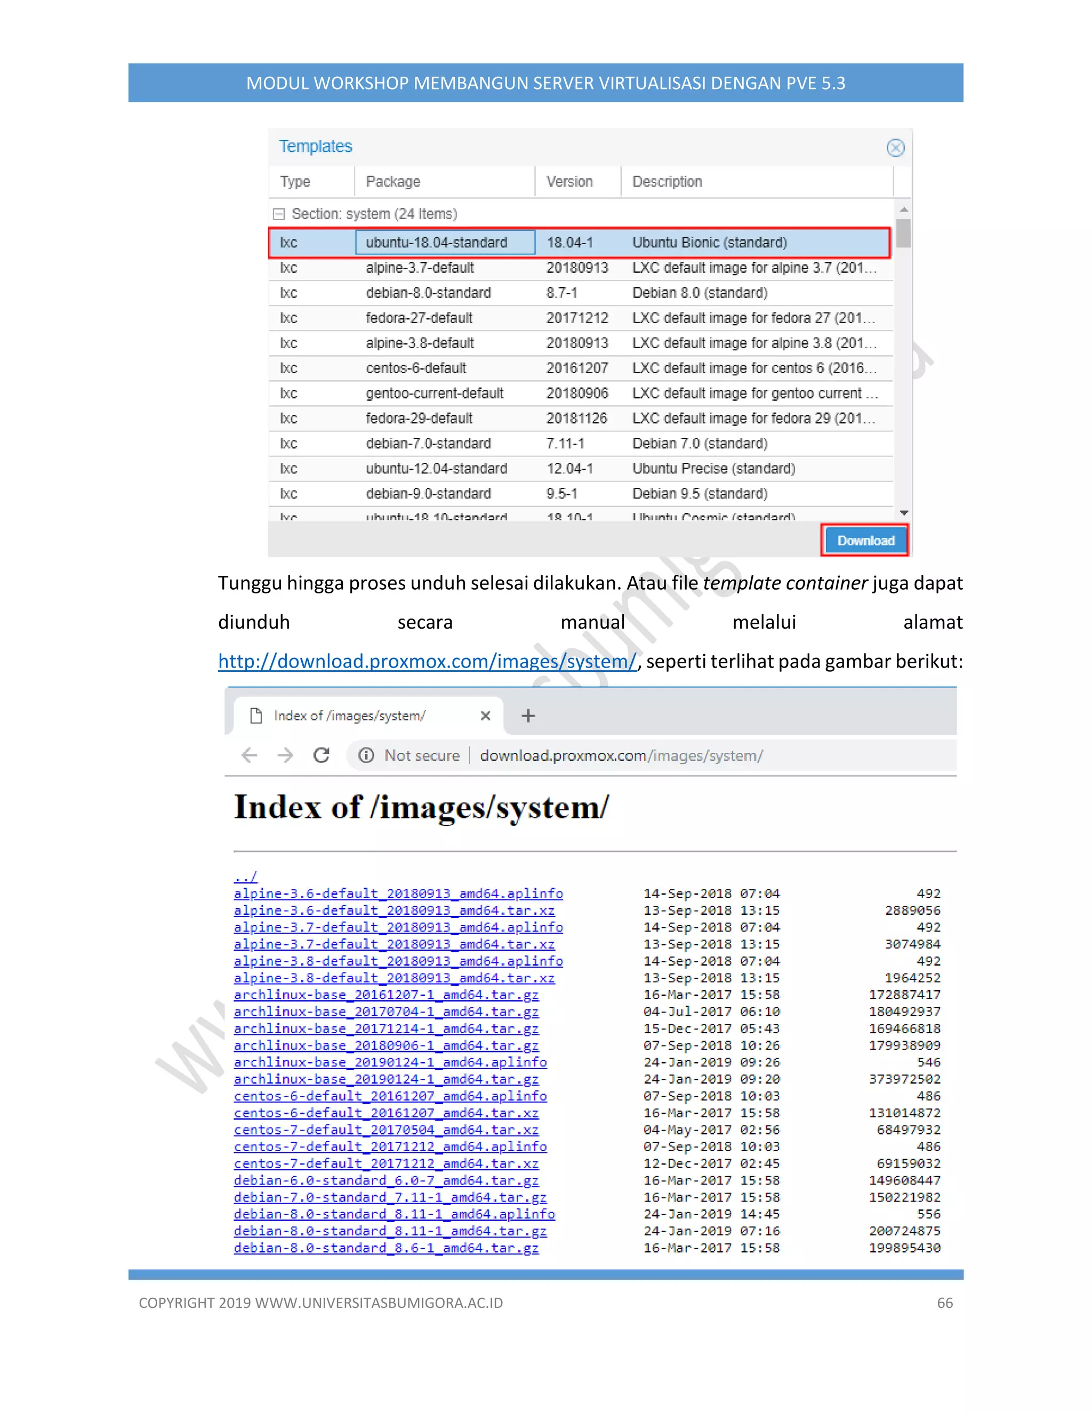1092x1413 pixels.
Task: Open centos-6-default_20161207_amd64.aplinfo link
Action: (390, 1096)
